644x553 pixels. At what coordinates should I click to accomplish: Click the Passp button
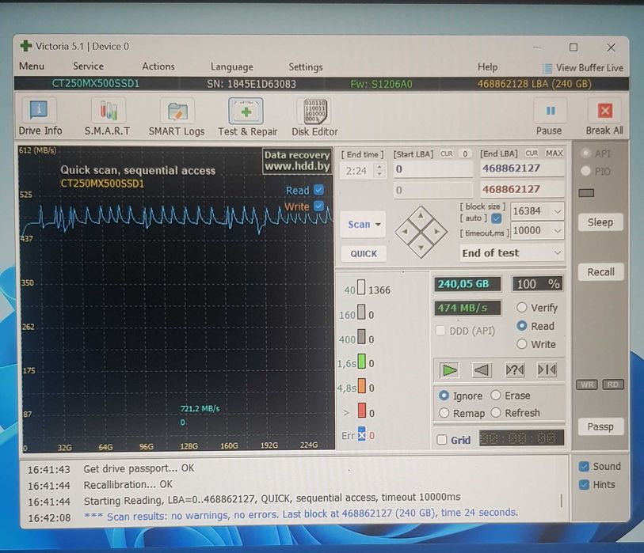click(x=600, y=426)
